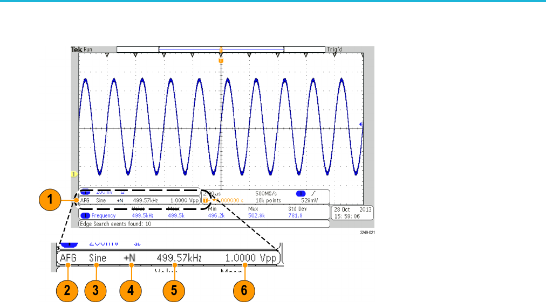Screen dimensions: 546x302
Task: Click the 528mV trigger level readout
Action: pyautogui.click(x=310, y=201)
